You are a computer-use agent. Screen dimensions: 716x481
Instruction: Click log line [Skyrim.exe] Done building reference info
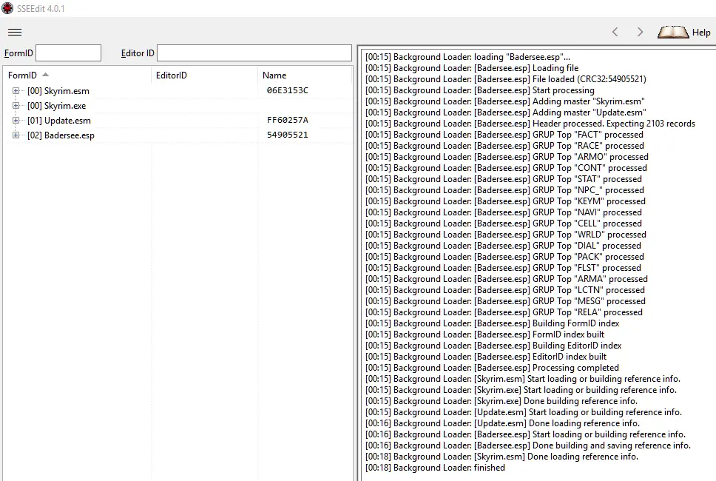click(x=501, y=401)
